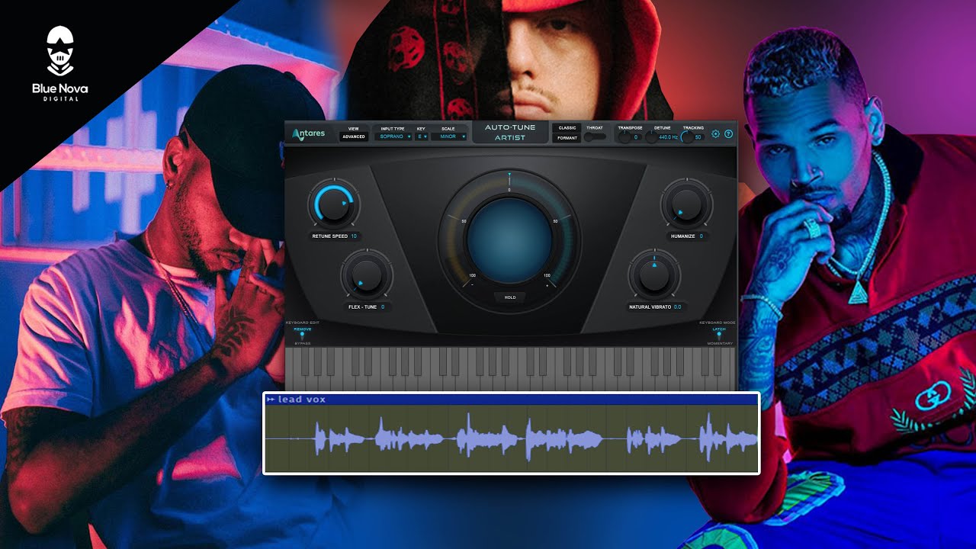This screenshot has width=976, height=549.
Task: Click the Transpose value field
Action: click(636, 137)
